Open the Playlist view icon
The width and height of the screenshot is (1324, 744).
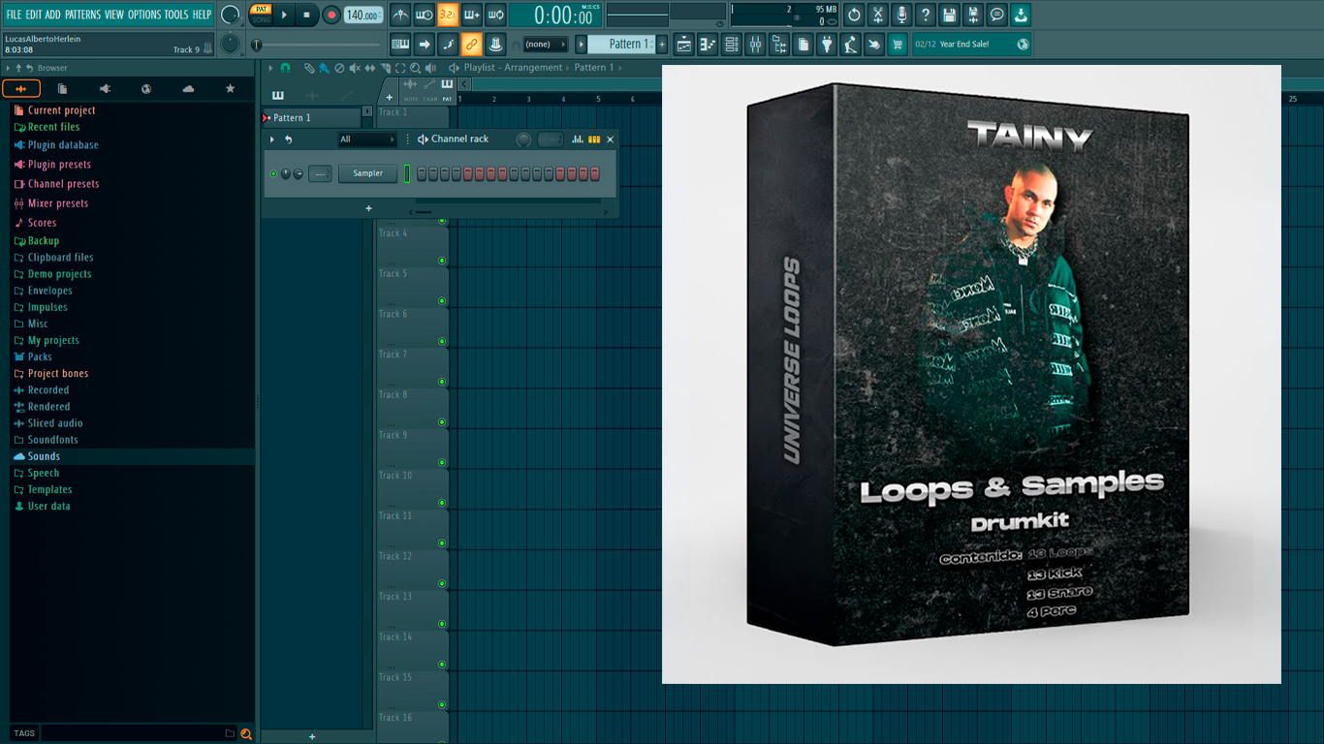tap(684, 44)
